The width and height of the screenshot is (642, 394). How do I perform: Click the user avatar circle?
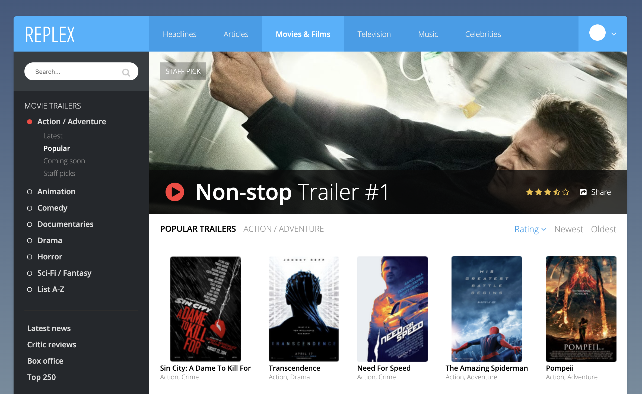(x=597, y=33)
